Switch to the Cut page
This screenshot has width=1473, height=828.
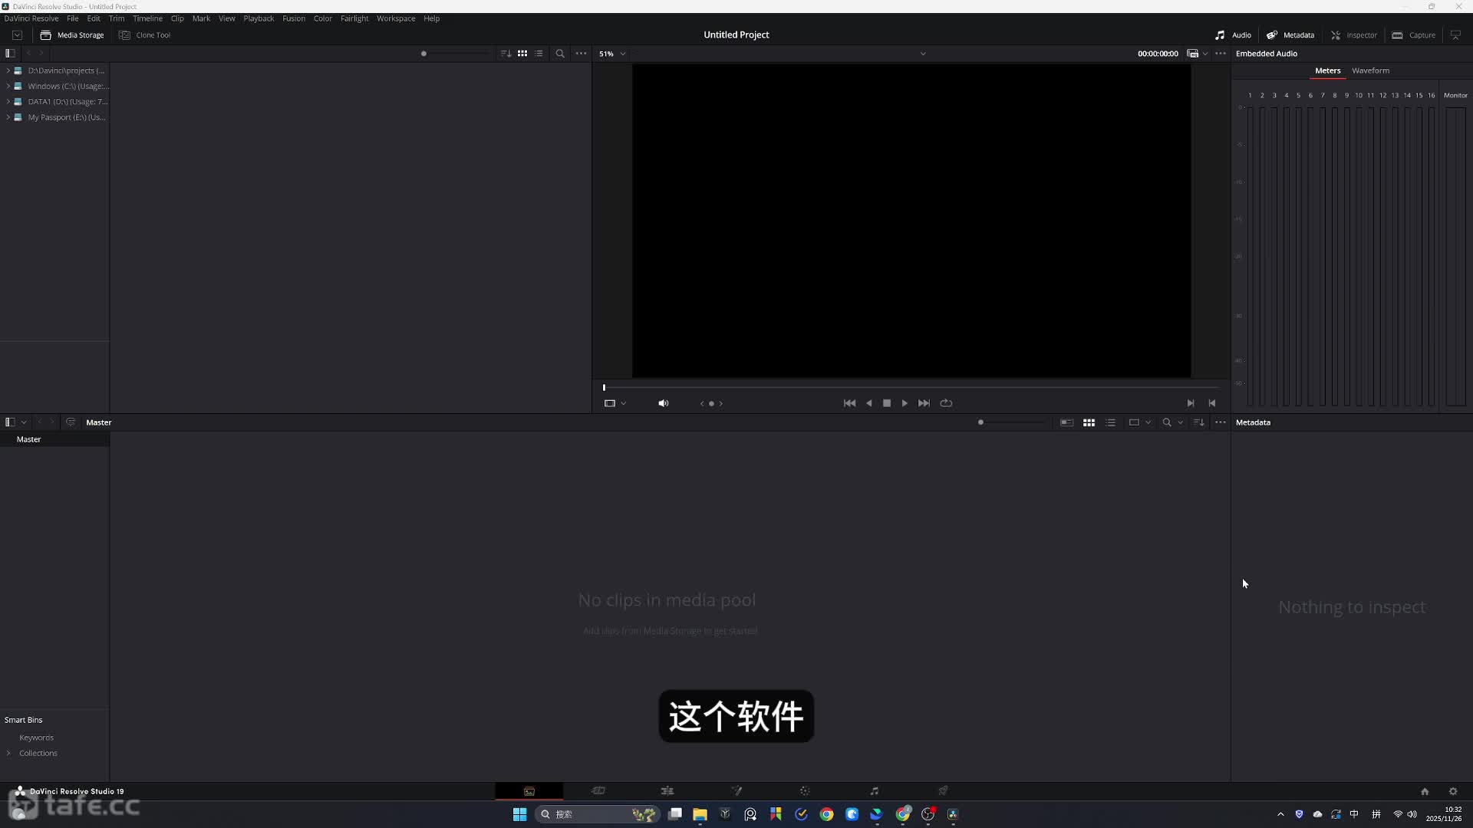coord(598,790)
